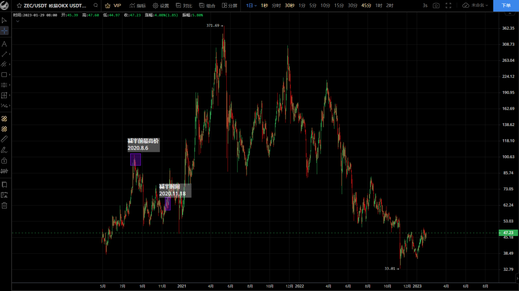
Task: Select the arrow cursor tool
Action: 4,20
